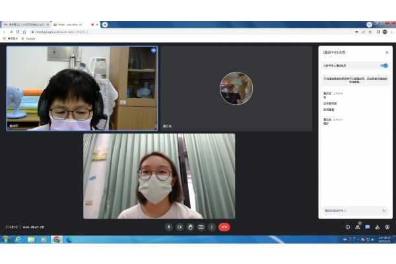Toggle allow everyone to send messages

pos(384,66)
